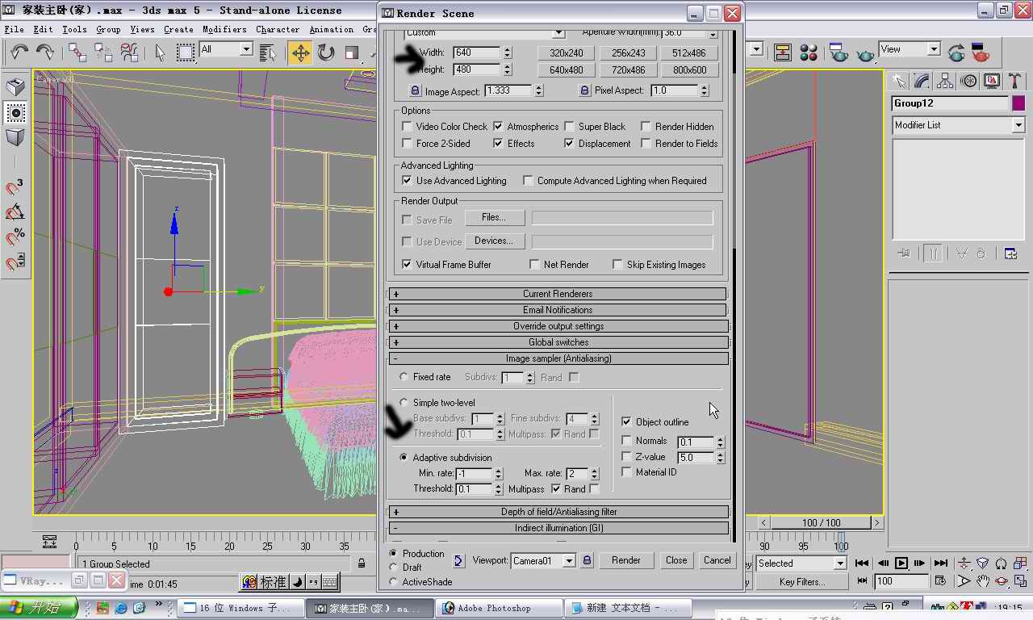Open the Viewport Camera01 dropdown
Screen dimensions: 1033x620
(568, 561)
